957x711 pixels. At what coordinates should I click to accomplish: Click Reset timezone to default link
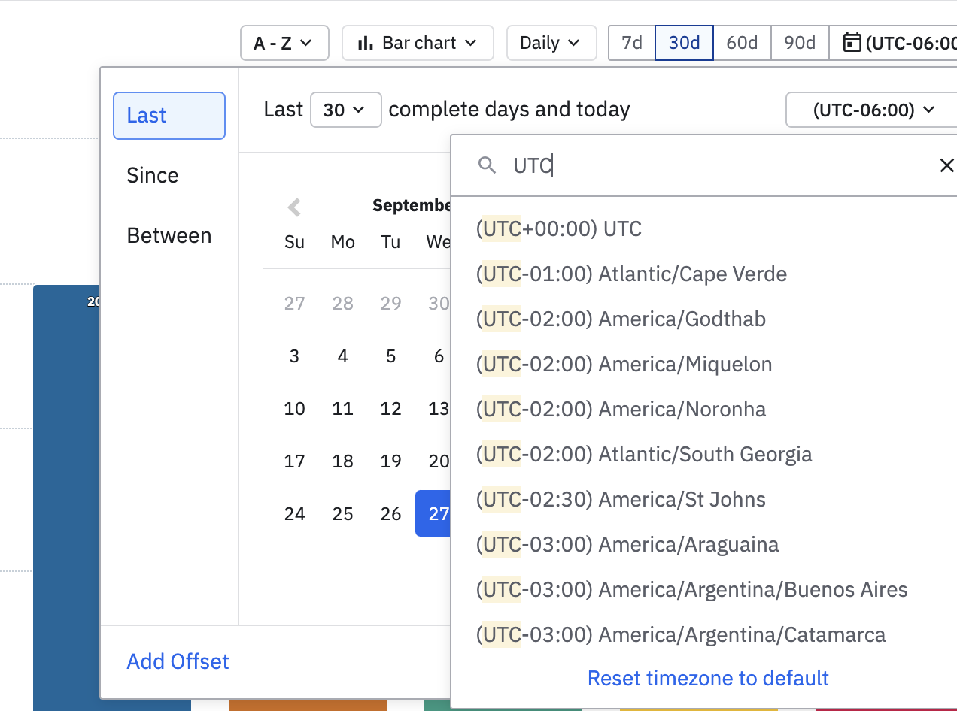point(708,678)
